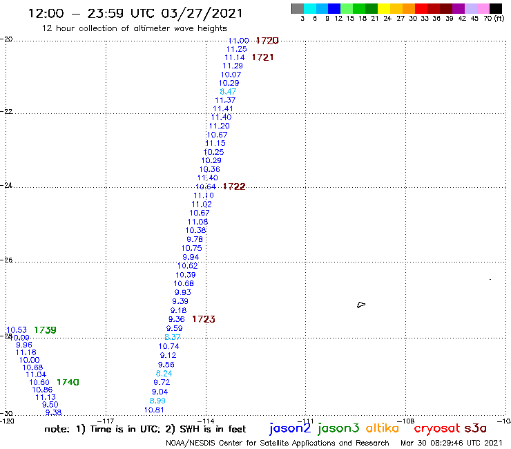Click the time stamp 1722
Screen dimensions: 511x449
pos(234,187)
